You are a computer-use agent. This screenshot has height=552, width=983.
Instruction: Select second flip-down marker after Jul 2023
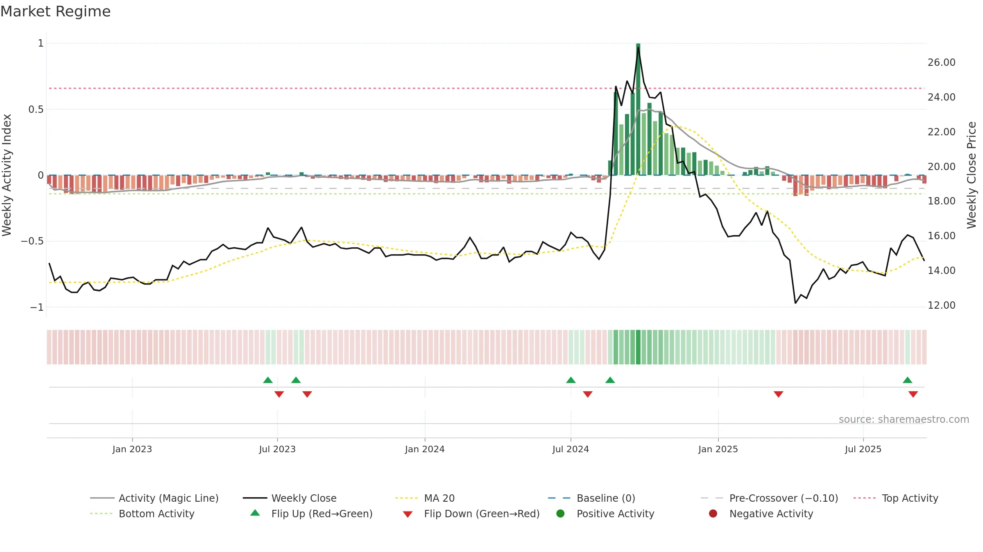[x=307, y=394]
